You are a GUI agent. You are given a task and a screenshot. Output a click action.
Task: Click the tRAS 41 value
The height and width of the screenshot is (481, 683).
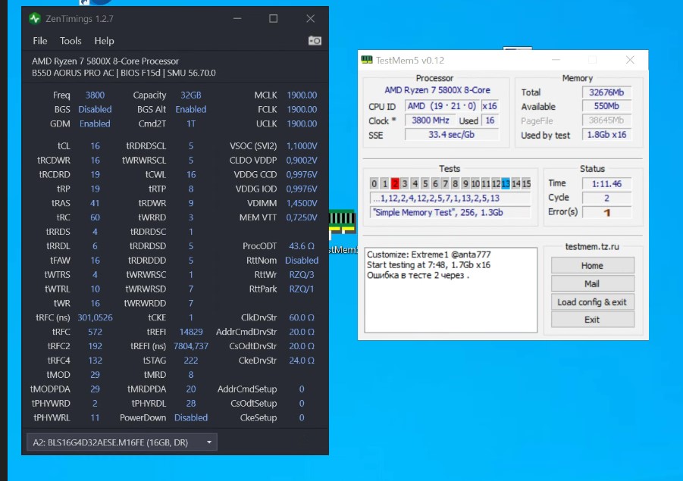click(95, 203)
